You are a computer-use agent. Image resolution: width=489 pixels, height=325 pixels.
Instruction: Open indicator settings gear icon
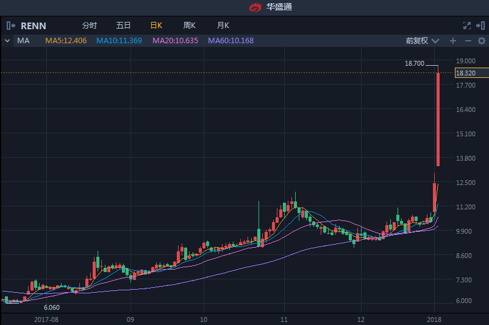pyautogui.click(x=480, y=41)
